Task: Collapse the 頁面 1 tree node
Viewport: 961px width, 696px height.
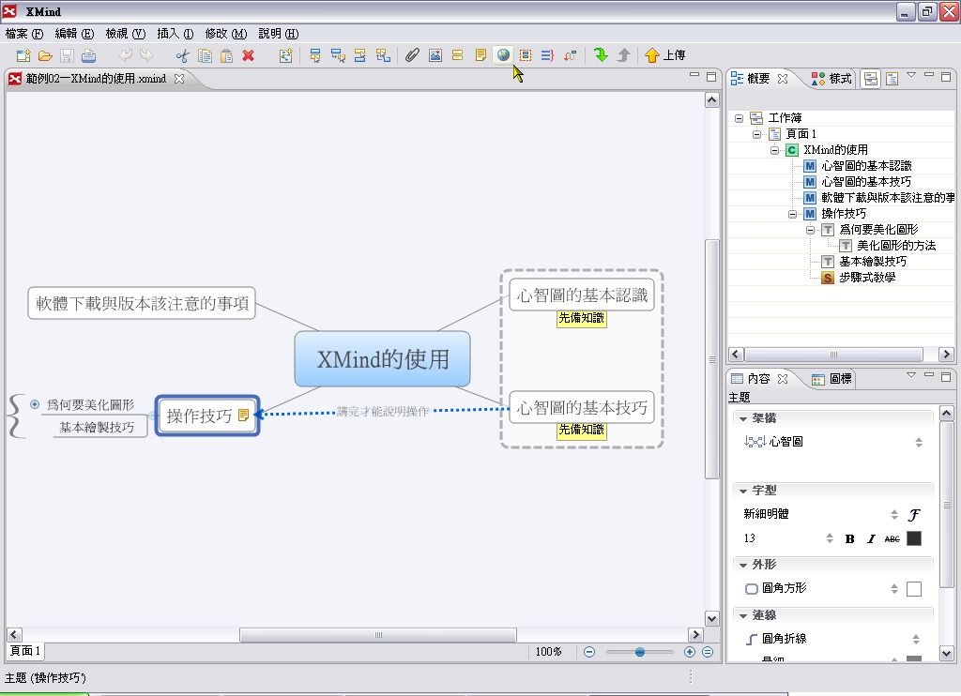Action: pos(757,134)
